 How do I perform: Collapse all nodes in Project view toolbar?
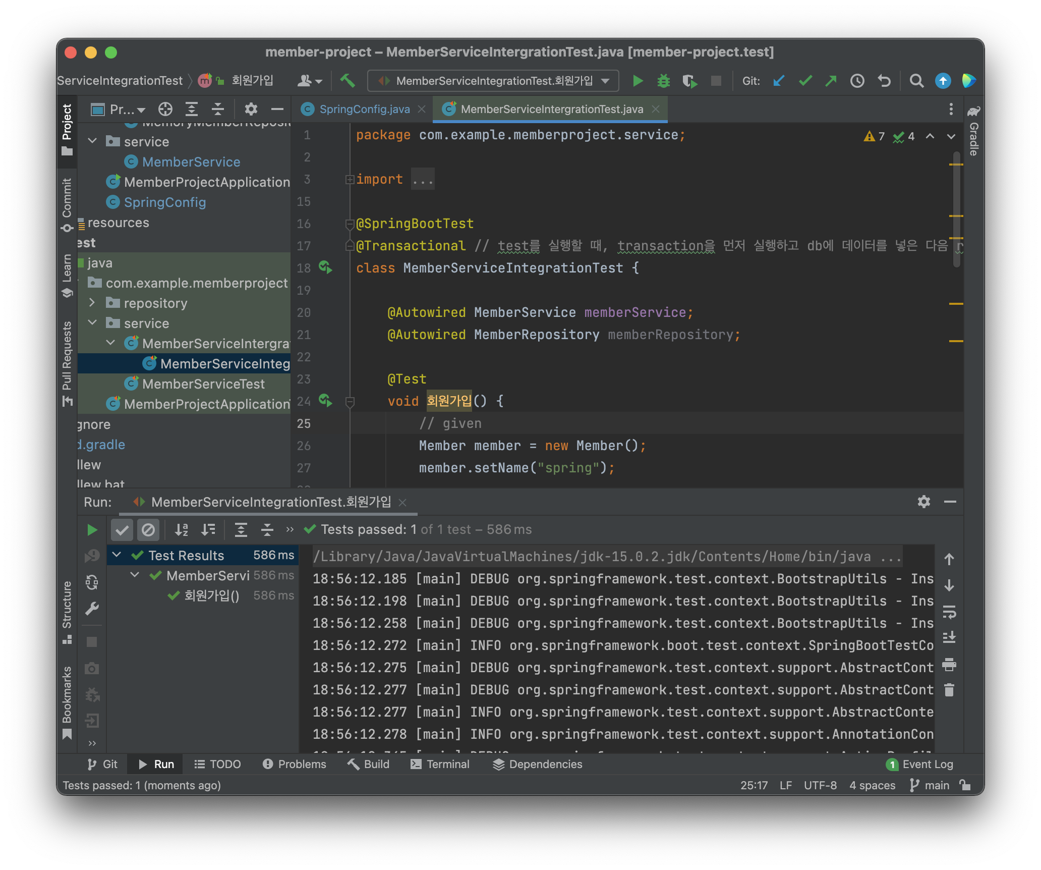click(x=218, y=109)
